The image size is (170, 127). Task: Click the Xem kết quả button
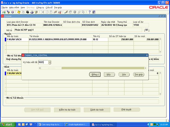coord(37,110)
